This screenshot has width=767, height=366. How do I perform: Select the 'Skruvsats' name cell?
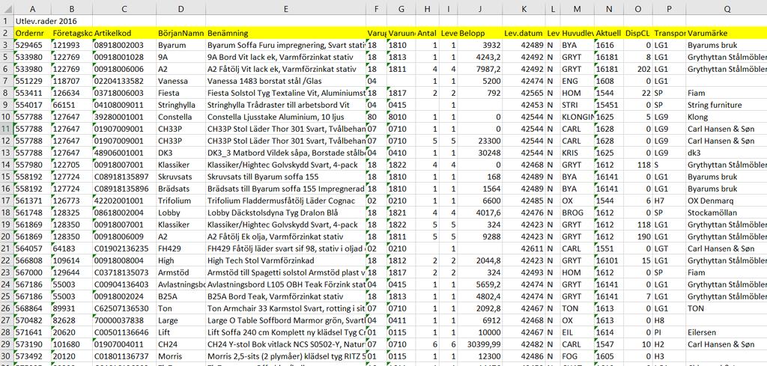tap(181, 177)
